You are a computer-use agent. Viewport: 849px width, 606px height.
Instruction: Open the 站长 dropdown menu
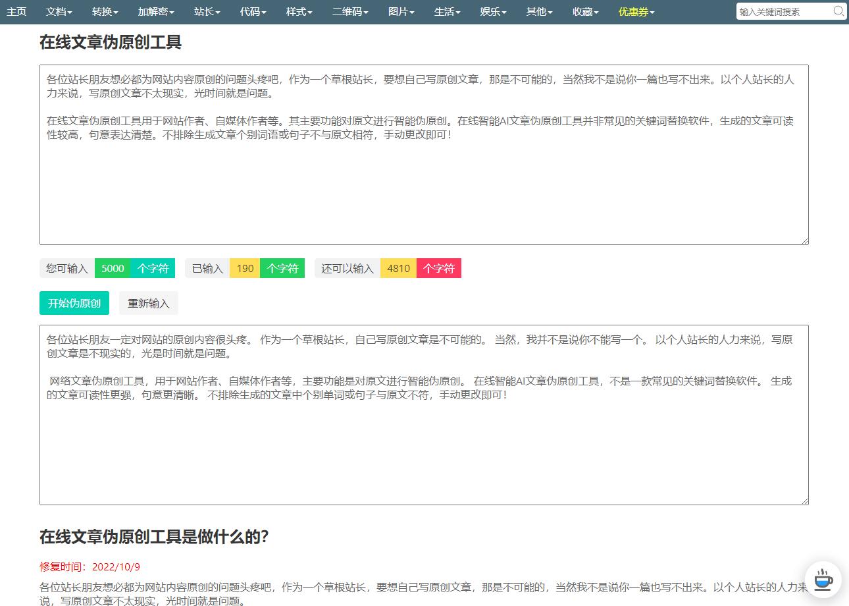(x=205, y=11)
